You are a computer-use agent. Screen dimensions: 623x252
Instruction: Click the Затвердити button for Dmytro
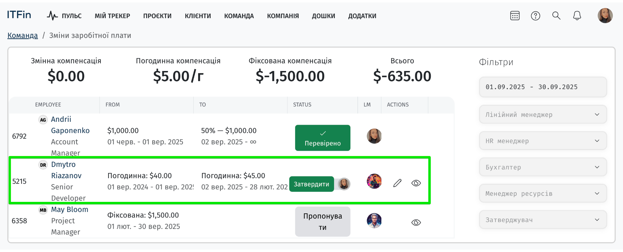(311, 184)
